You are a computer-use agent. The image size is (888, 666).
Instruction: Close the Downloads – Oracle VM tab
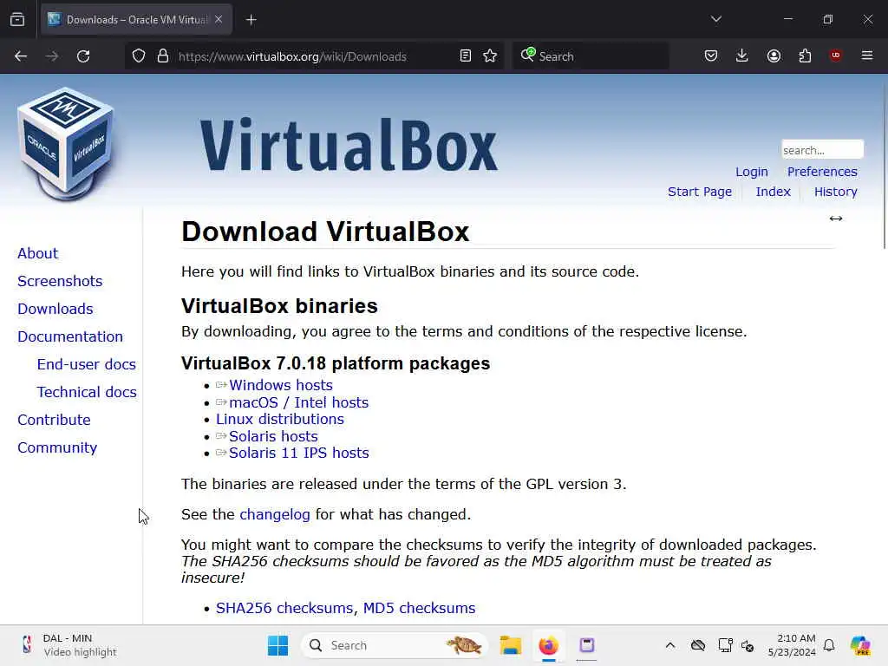coord(219,19)
